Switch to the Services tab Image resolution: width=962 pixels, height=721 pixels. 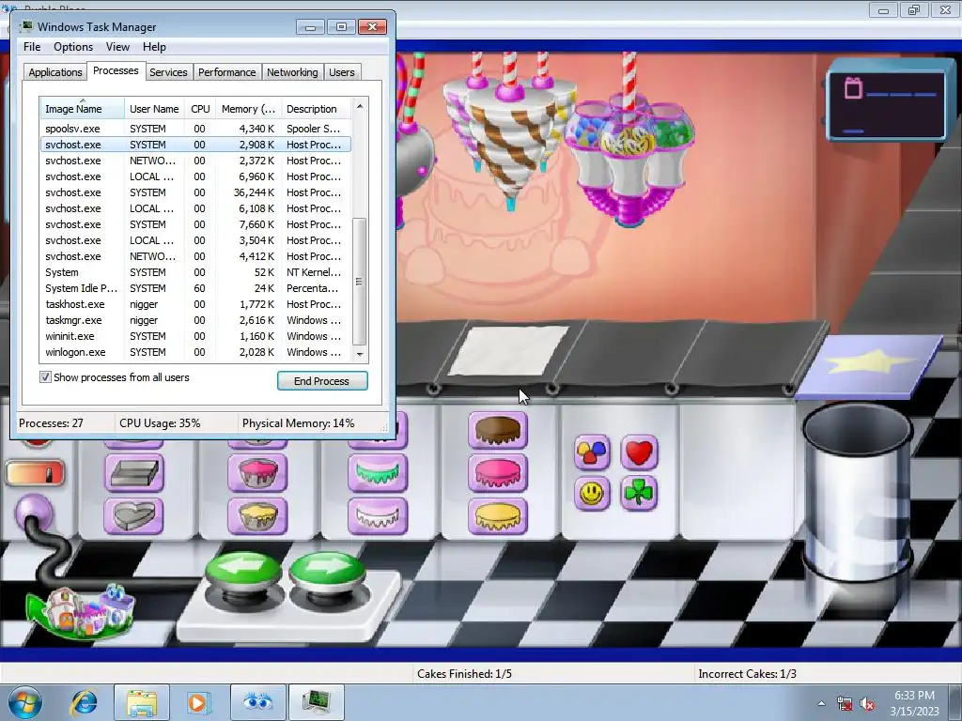point(168,72)
